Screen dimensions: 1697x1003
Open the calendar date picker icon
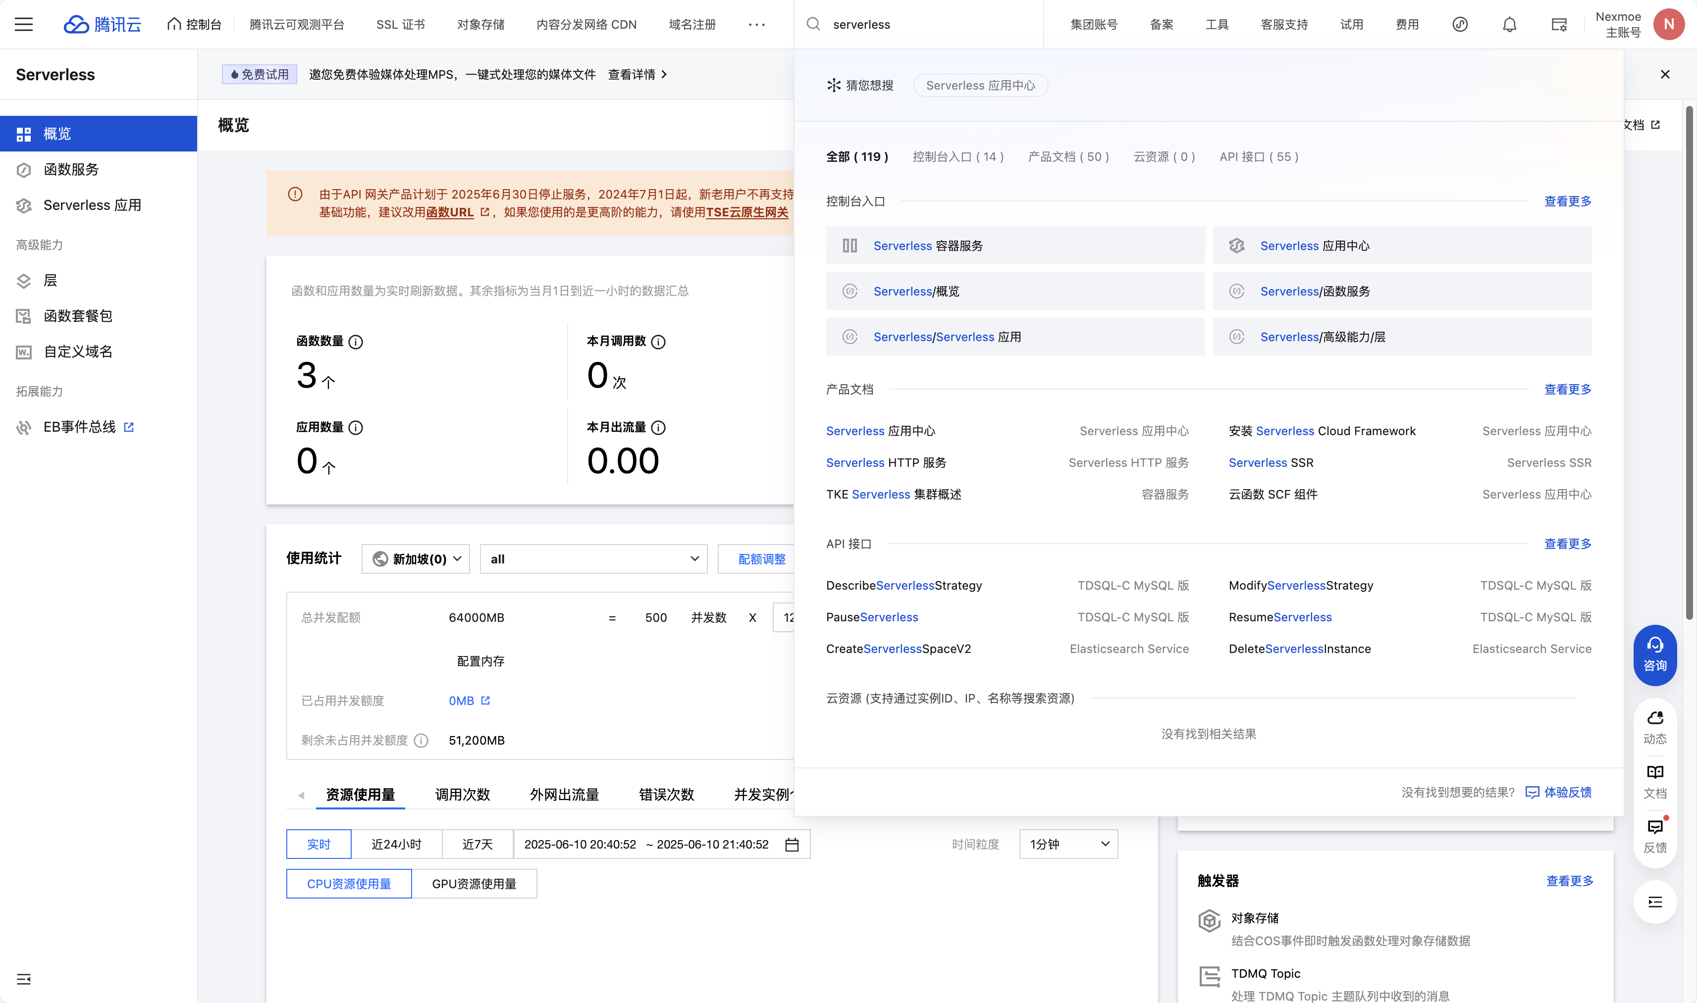[792, 845]
